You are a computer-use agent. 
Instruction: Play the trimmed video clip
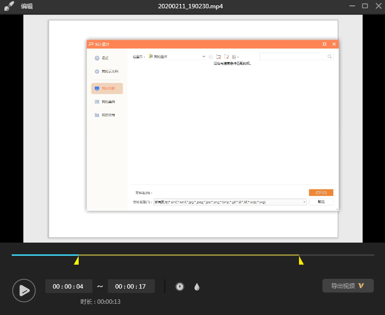click(x=24, y=291)
